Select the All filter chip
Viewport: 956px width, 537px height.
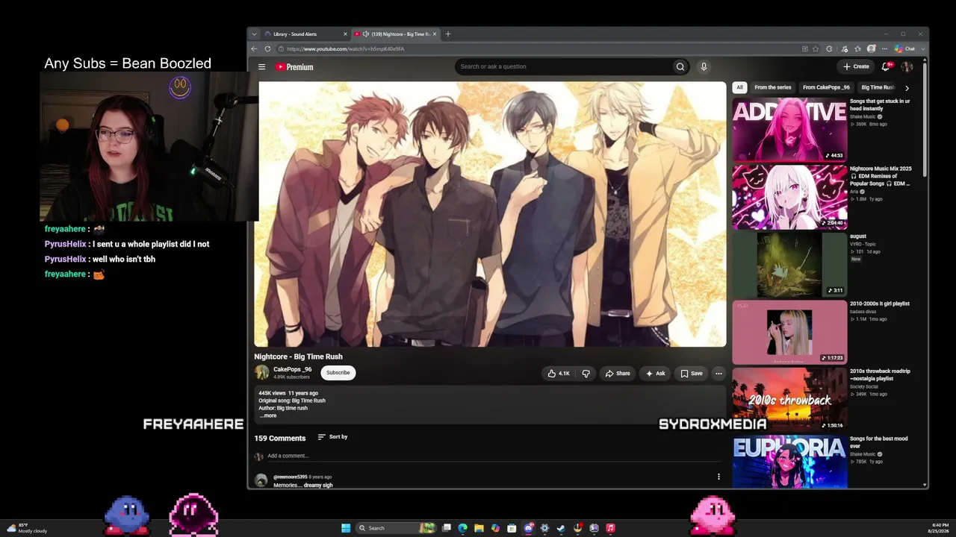click(x=739, y=87)
